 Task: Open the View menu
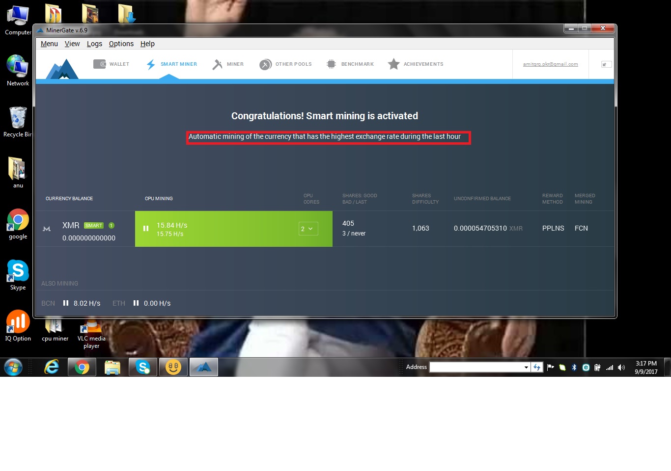(x=72, y=44)
